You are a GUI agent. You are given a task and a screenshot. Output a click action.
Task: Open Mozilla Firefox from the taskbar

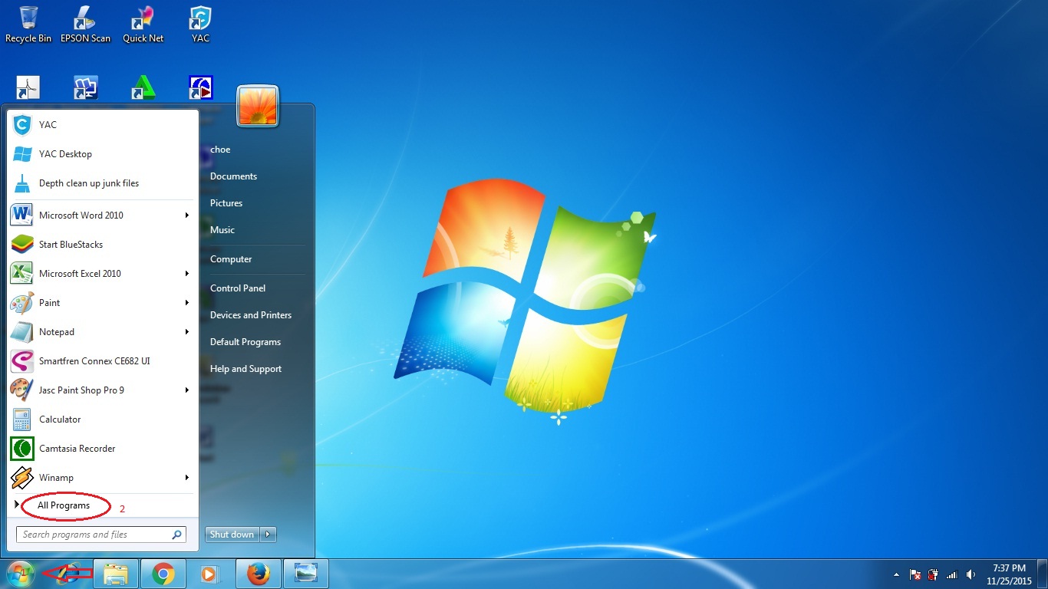(259, 574)
